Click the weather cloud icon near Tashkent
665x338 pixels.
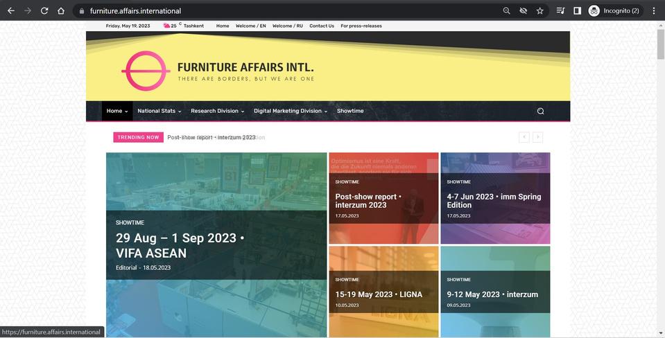(x=166, y=26)
